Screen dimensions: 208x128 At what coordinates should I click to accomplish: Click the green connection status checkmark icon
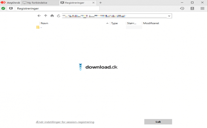pos(3,9)
